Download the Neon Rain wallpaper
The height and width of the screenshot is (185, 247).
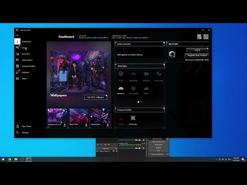[86, 125]
